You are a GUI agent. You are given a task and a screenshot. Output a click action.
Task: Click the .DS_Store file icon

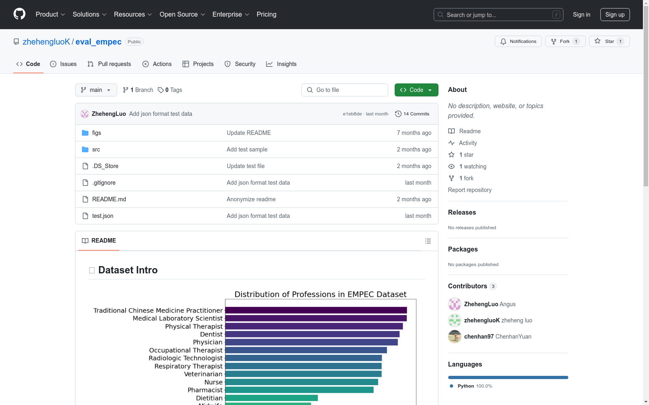tap(85, 166)
